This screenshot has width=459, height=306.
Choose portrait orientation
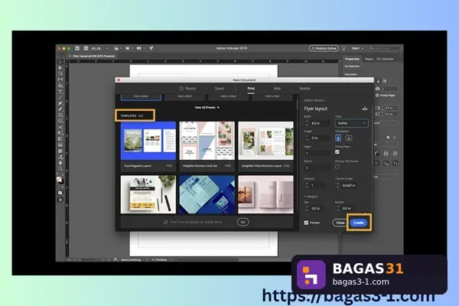point(338,138)
